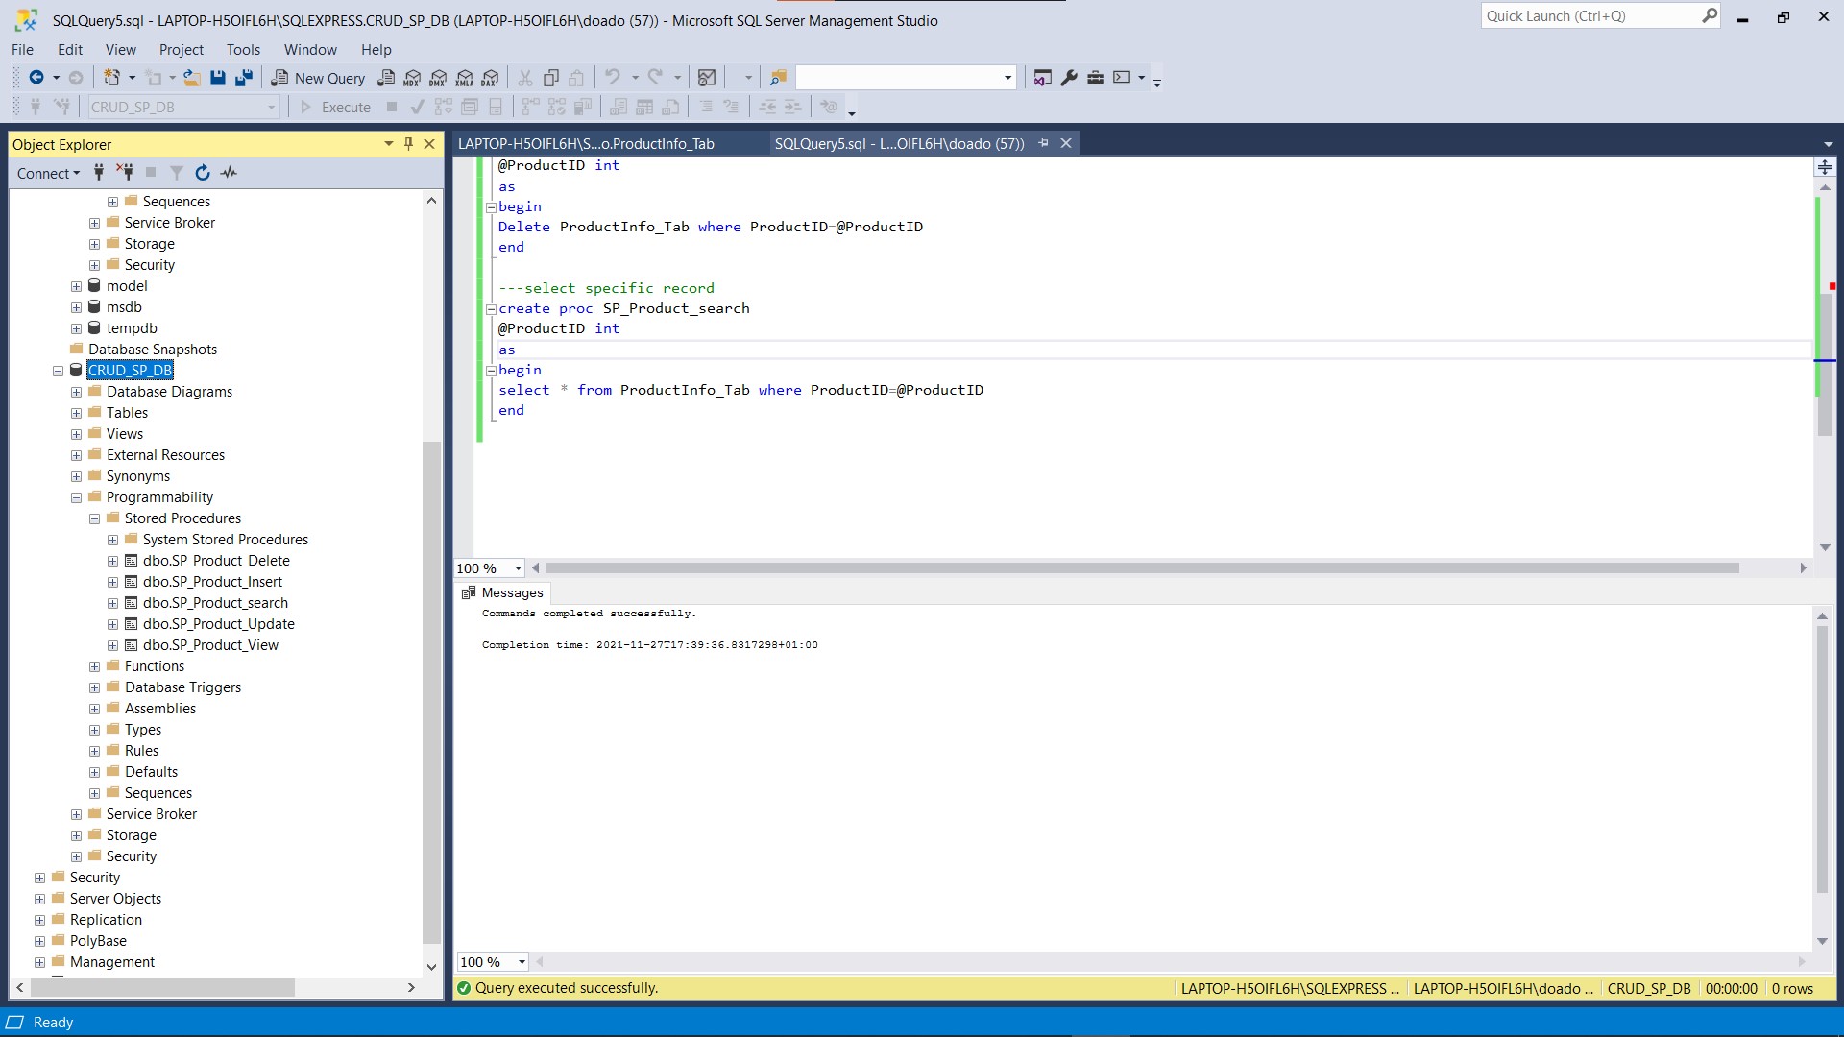The width and height of the screenshot is (1844, 1037).
Task: Save the SQLQuery5.sql file
Action: [x=218, y=78]
